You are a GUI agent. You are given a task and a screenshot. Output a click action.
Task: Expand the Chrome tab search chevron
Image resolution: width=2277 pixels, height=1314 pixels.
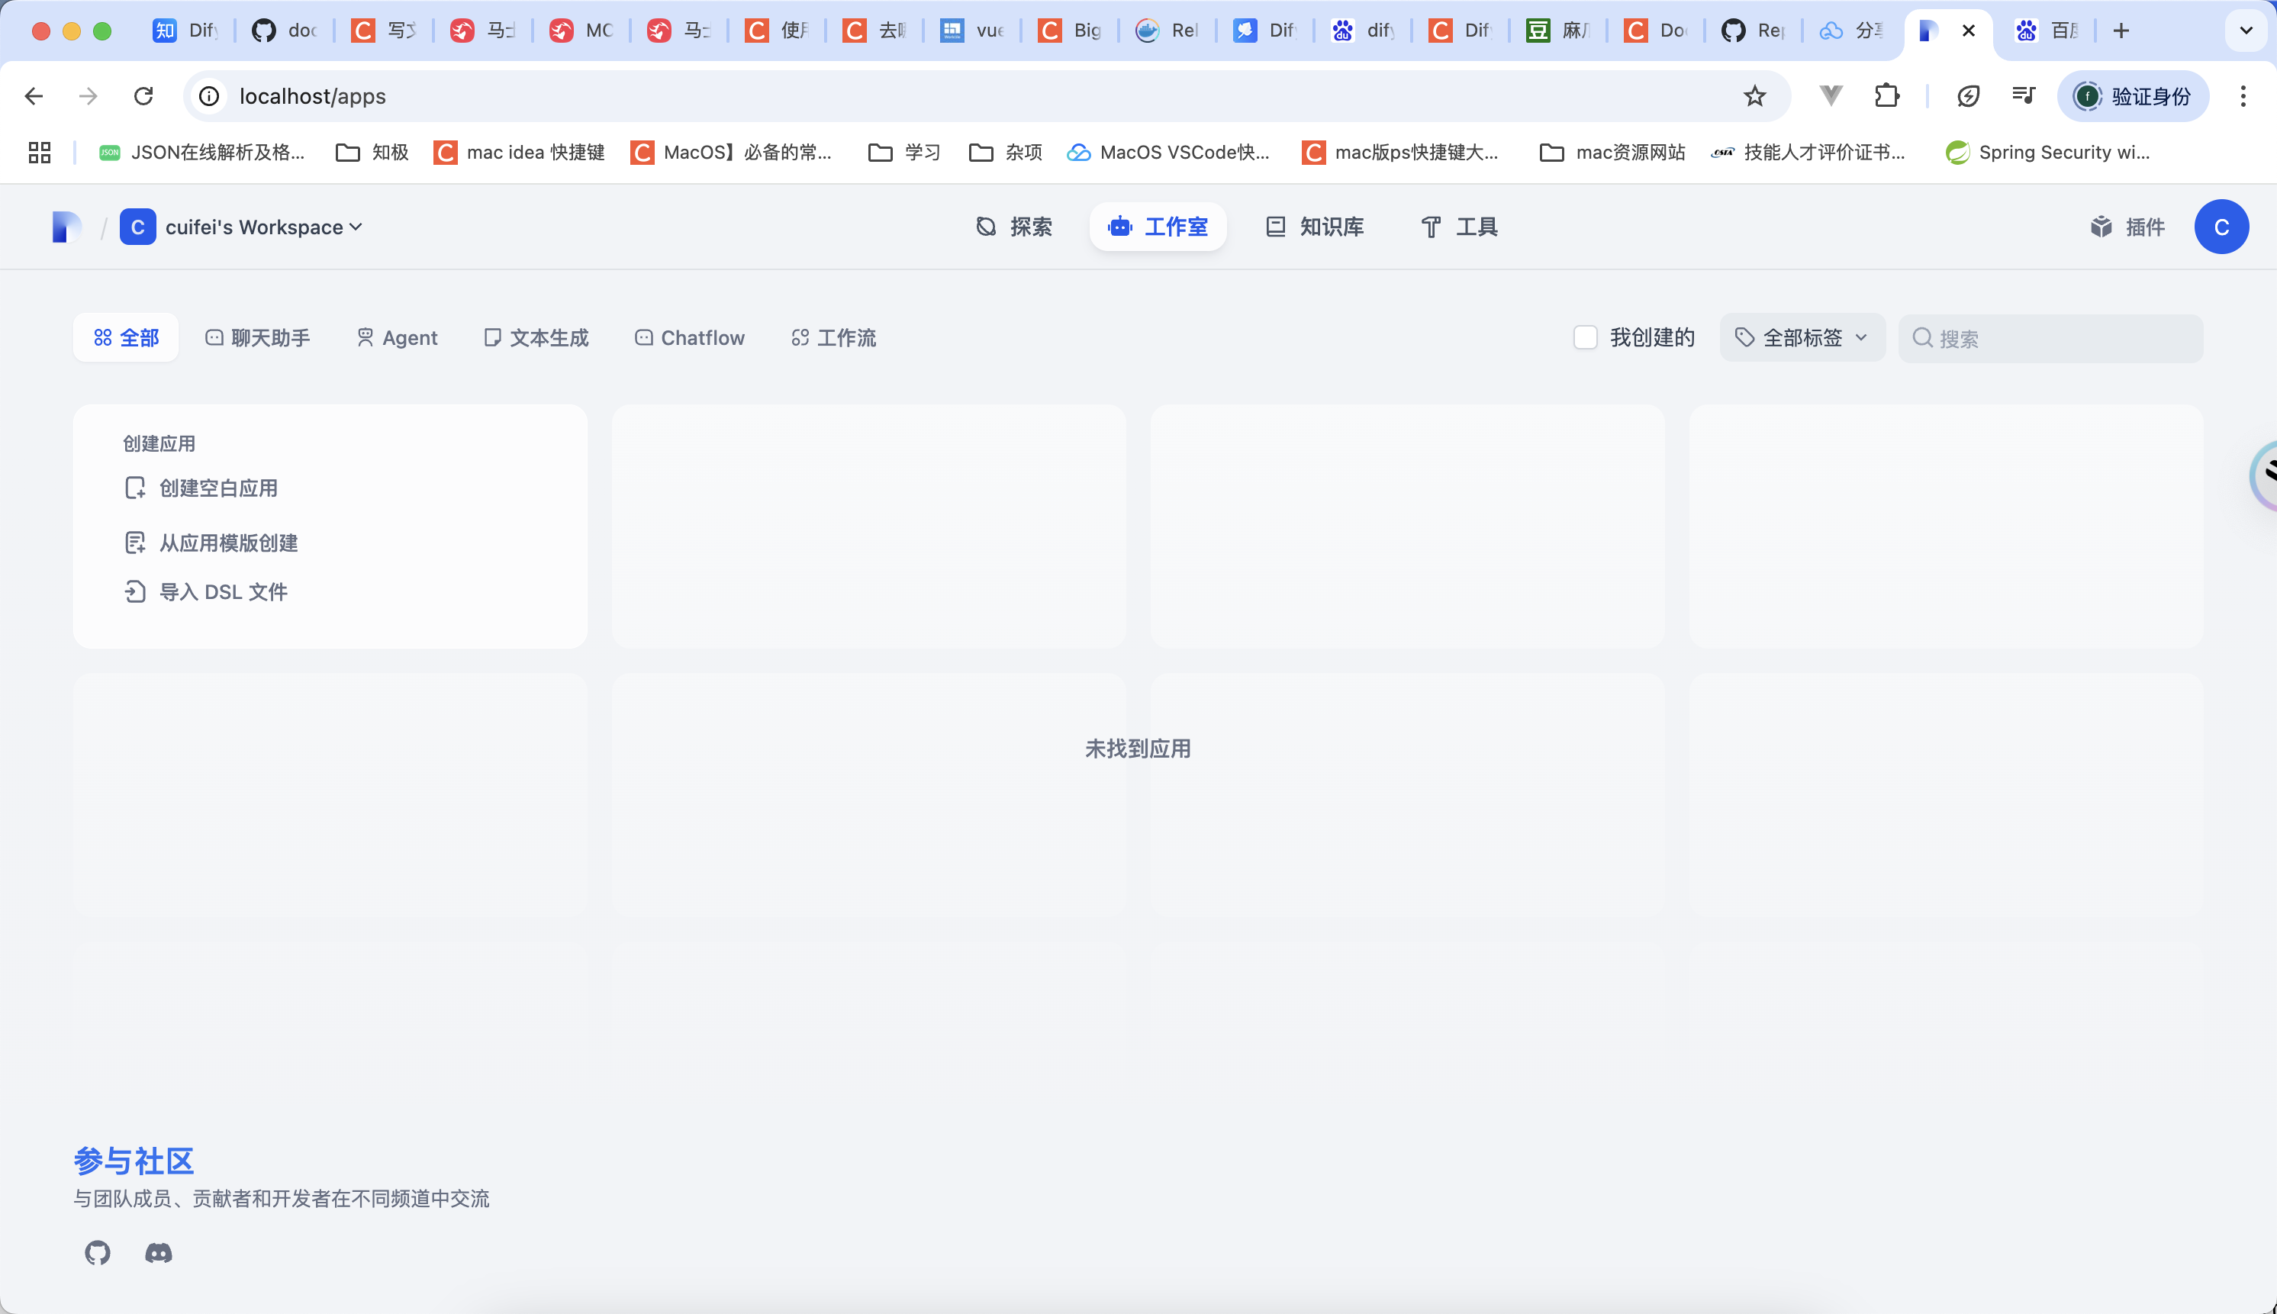point(2246,31)
